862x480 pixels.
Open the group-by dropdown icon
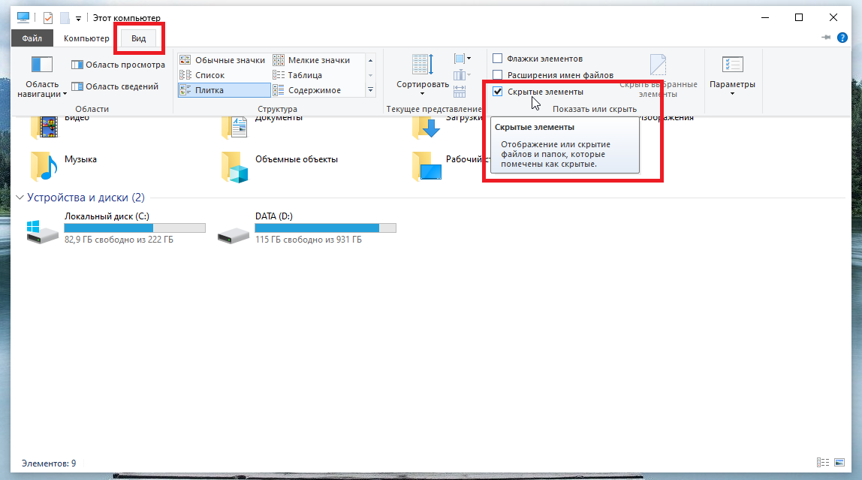462,59
